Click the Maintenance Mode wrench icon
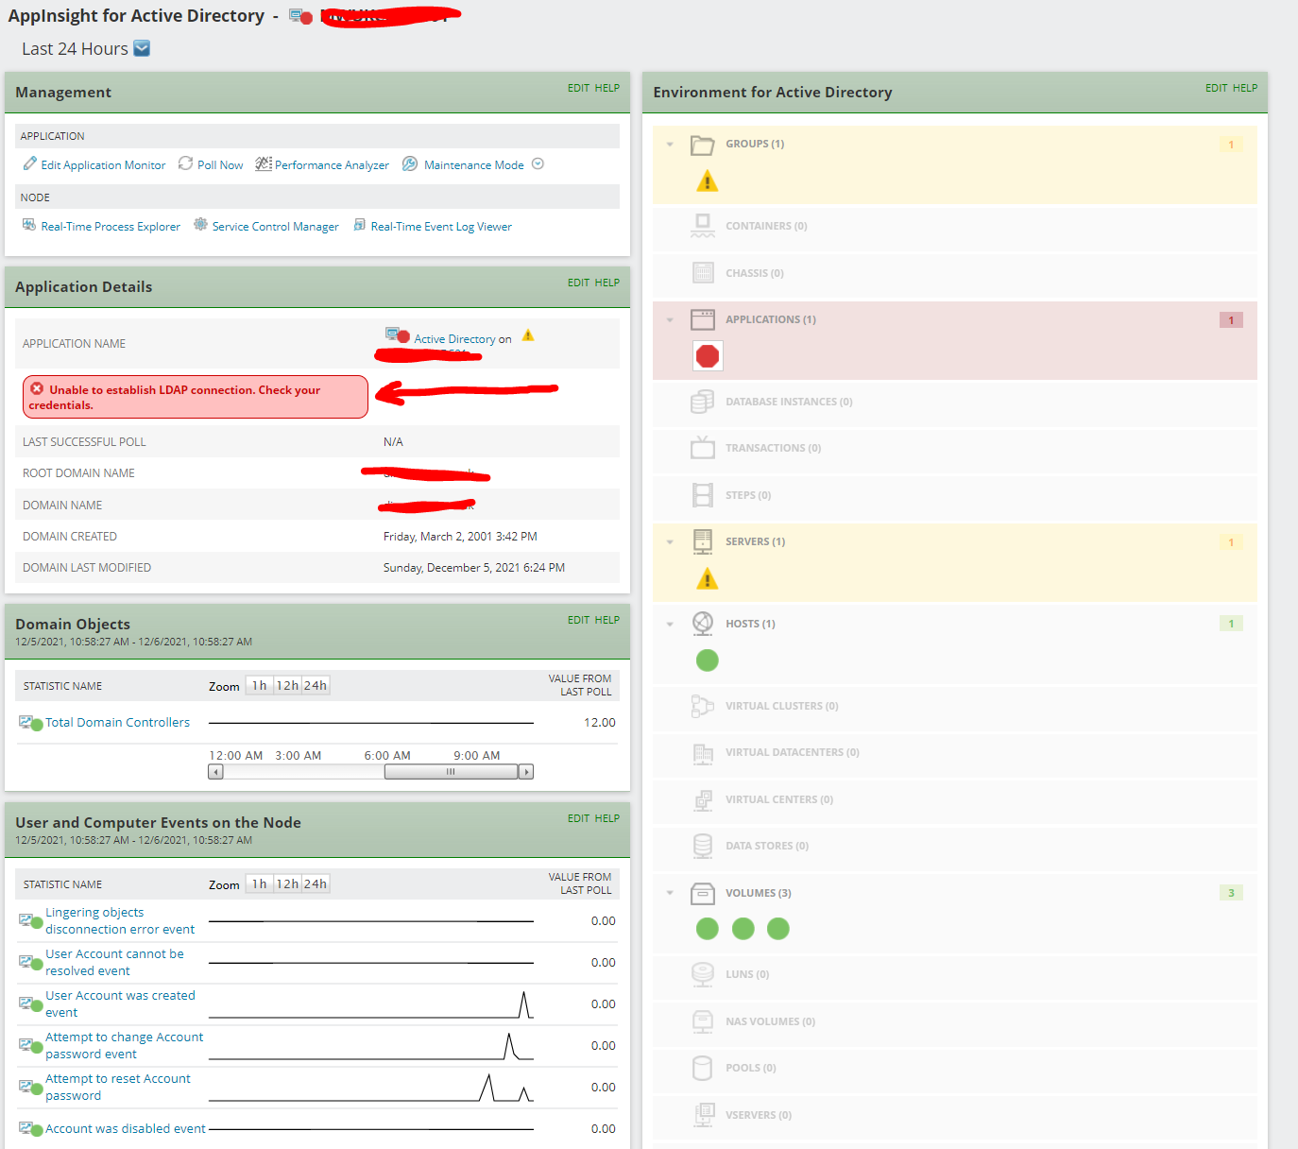Viewport: 1298px width, 1149px height. (410, 163)
